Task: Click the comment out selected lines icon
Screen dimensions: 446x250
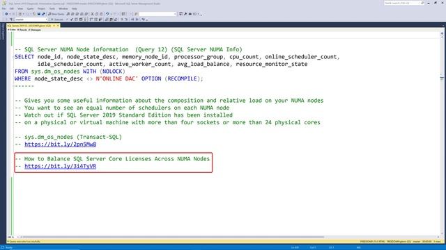Action: [x=122, y=19]
